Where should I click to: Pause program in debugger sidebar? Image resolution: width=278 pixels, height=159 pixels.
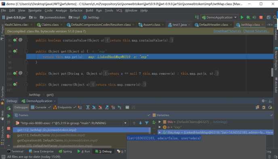(x=9, y=122)
